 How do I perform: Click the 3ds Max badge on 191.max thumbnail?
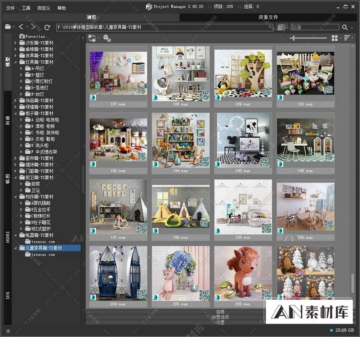(280, 98)
